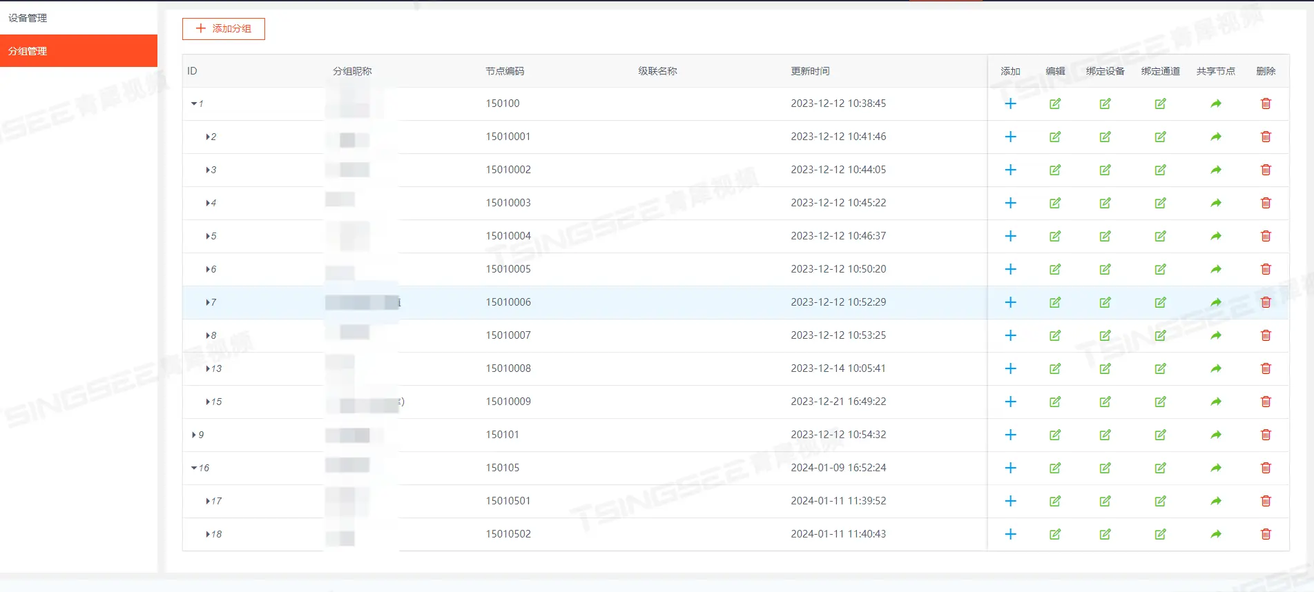Image resolution: width=1314 pixels, height=592 pixels.
Task: Bind device for node 15010003
Action: click(x=1105, y=203)
